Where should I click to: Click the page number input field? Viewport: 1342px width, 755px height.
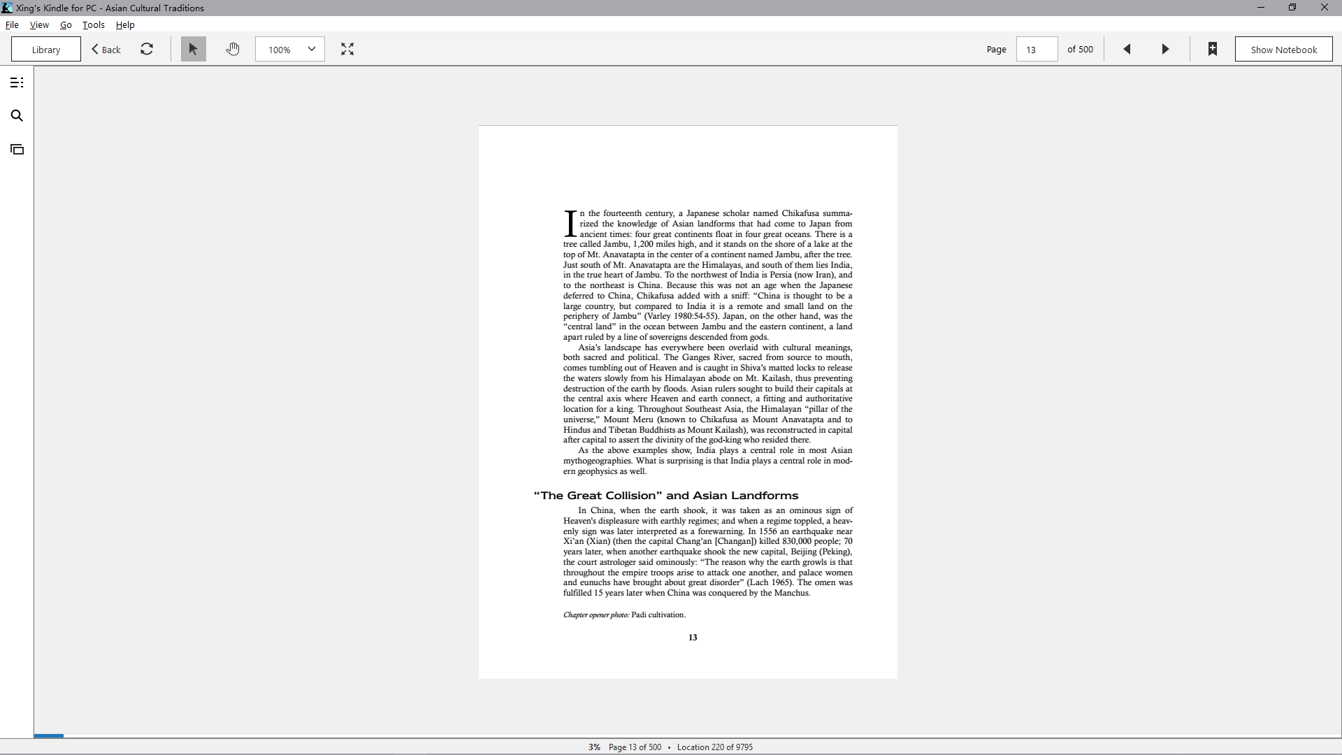pyautogui.click(x=1037, y=49)
